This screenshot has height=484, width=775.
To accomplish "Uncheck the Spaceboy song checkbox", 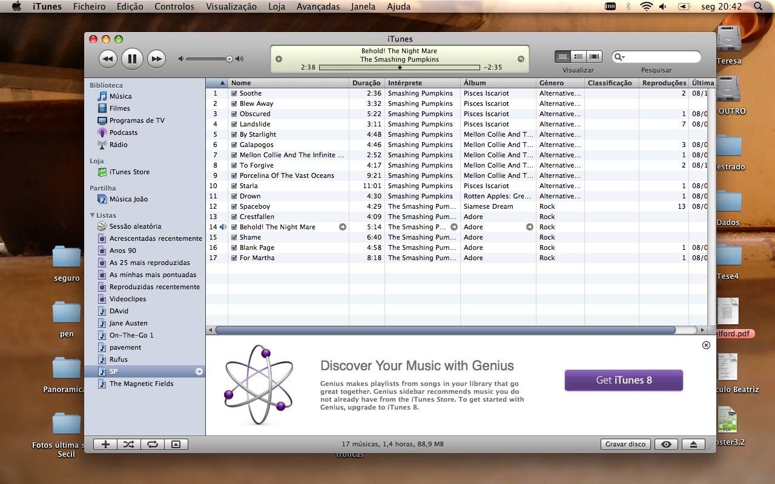I will (234, 206).
